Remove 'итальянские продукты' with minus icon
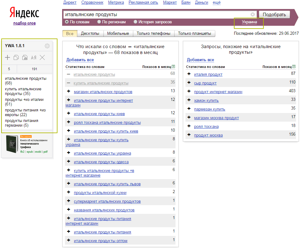Viewport: 301px width, 248px height. click(x=69, y=74)
